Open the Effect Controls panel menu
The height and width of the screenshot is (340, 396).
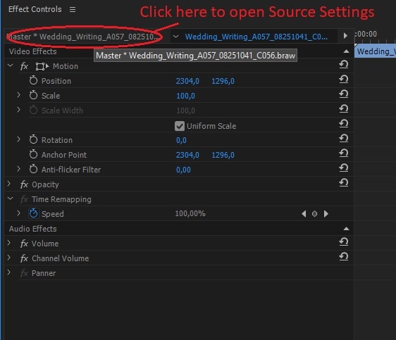coord(73,10)
